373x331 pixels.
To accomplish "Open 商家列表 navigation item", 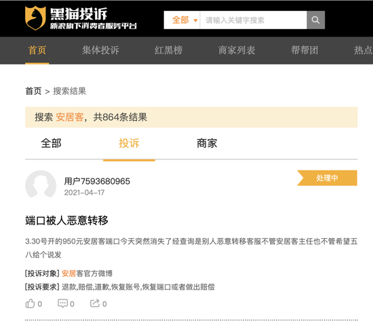I will point(237,50).
